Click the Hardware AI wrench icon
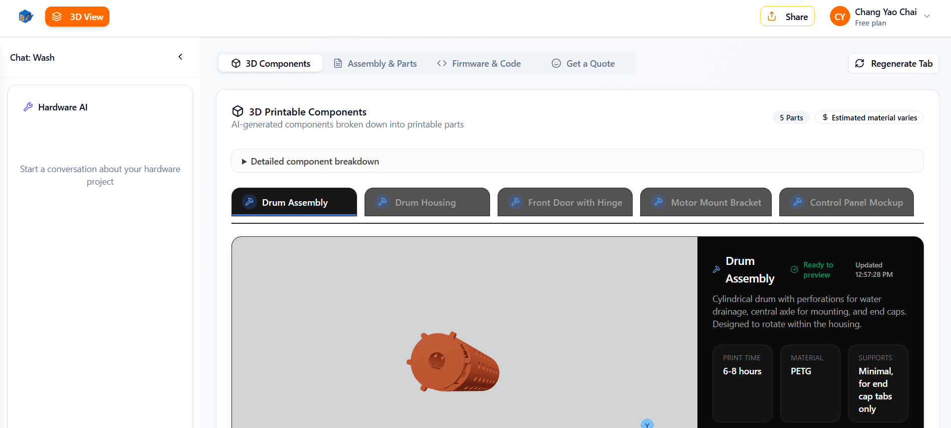The image size is (951, 428). pyautogui.click(x=28, y=107)
